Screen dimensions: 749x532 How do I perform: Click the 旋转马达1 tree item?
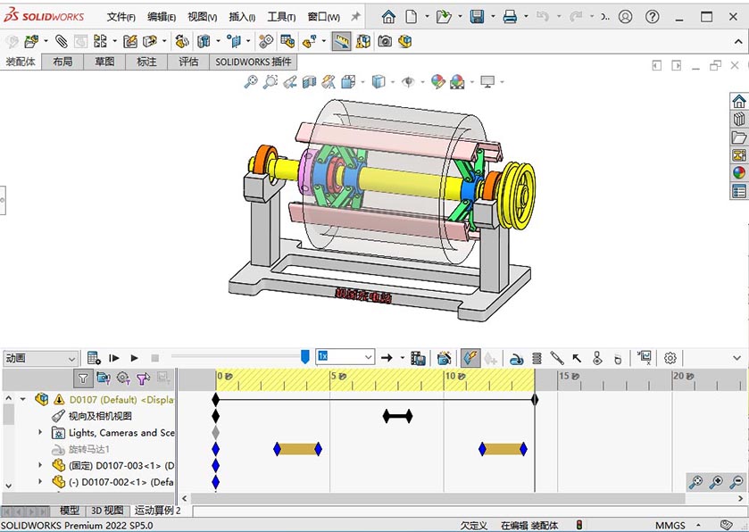coord(88,449)
